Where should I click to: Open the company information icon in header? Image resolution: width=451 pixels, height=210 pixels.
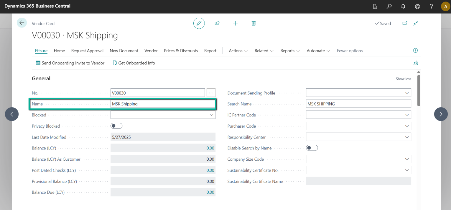click(x=375, y=6)
